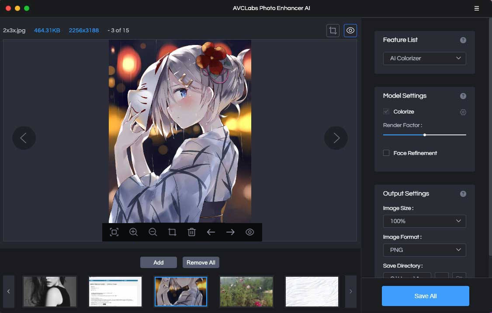Viewport: 492px width, 313px height.
Task: Select the black-and-white woman portrait thumbnail
Action: tap(50, 291)
